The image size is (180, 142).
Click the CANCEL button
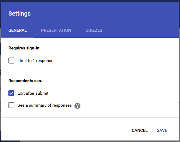pyautogui.click(x=139, y=130)
